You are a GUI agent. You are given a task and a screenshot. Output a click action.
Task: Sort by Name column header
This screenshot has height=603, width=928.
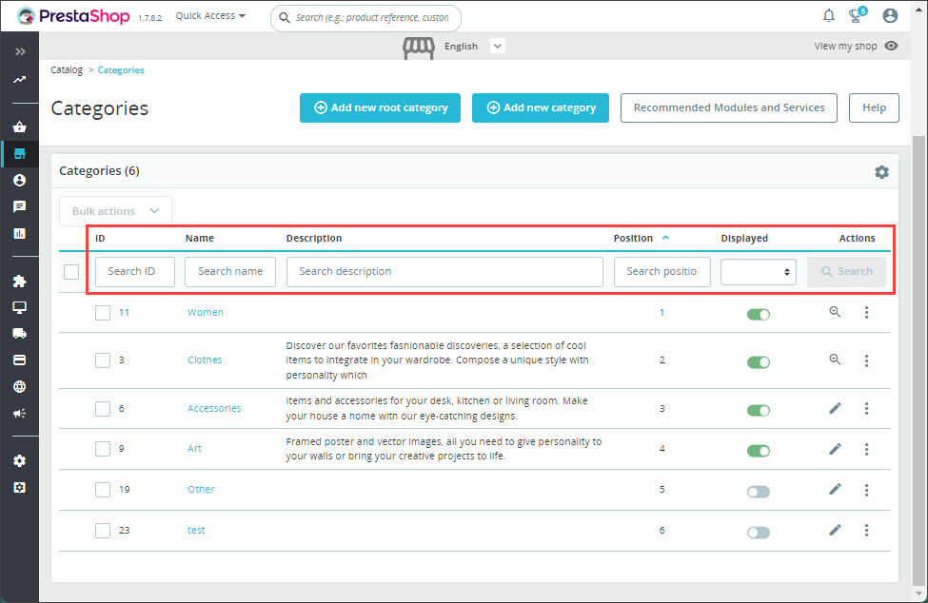200,238
